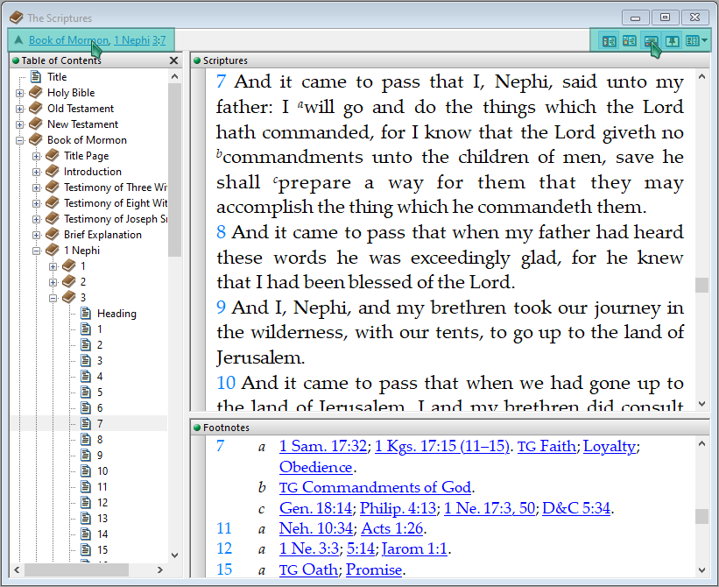Click the book icon of chapter 2
This screenshot has width=719, height=587.
point(69,281)
